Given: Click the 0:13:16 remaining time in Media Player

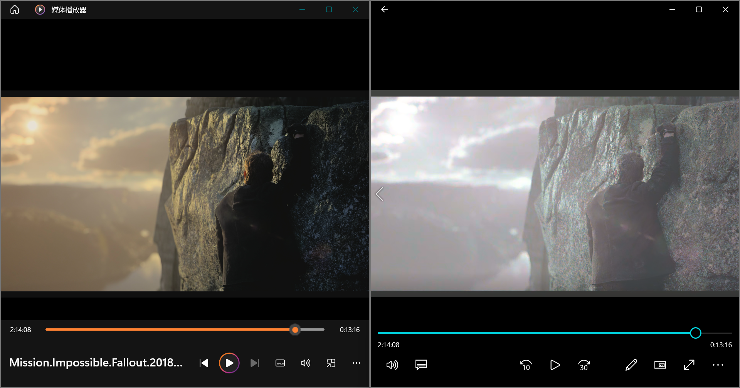Looking at the screenshot, I should [x=350, y=330].
